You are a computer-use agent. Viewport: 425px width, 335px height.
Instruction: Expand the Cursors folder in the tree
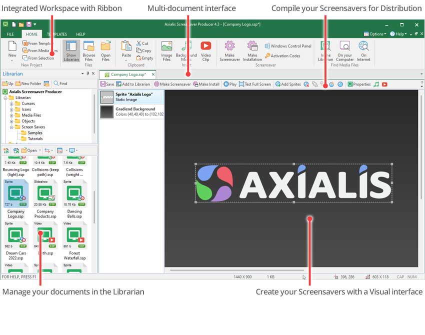11,103
